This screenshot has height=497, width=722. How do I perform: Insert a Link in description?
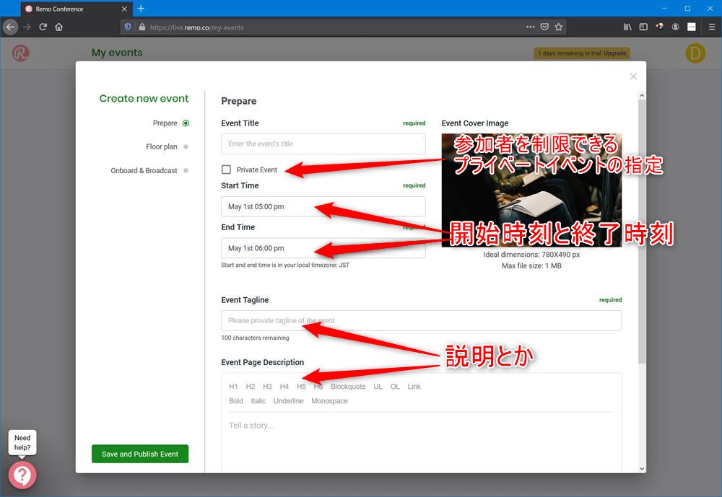click(x=414, y=387)
